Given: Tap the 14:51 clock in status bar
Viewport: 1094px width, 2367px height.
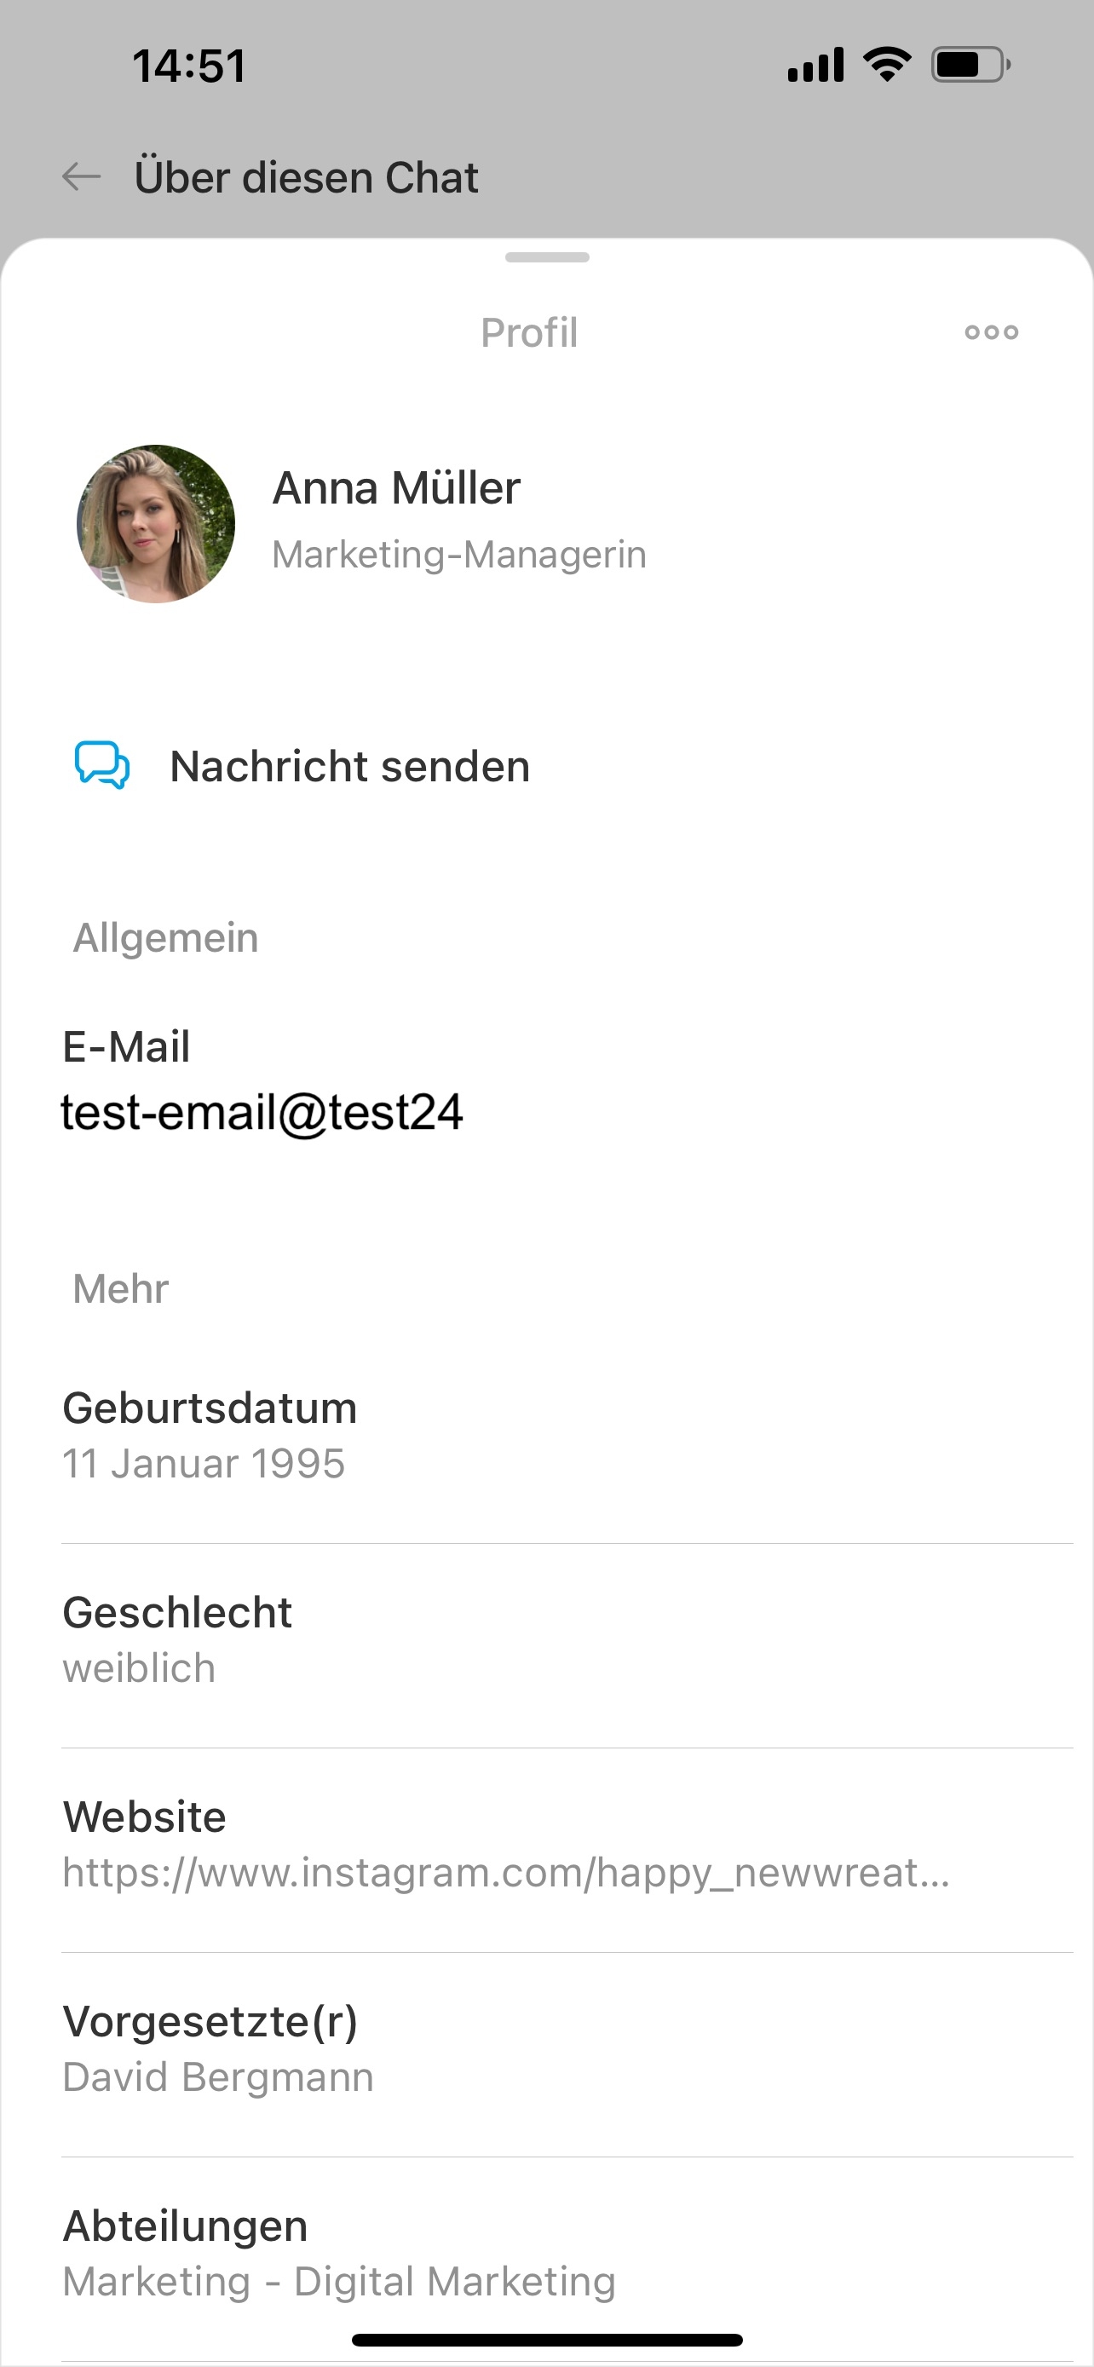Looking at the screenshot, I should (189, 66).
